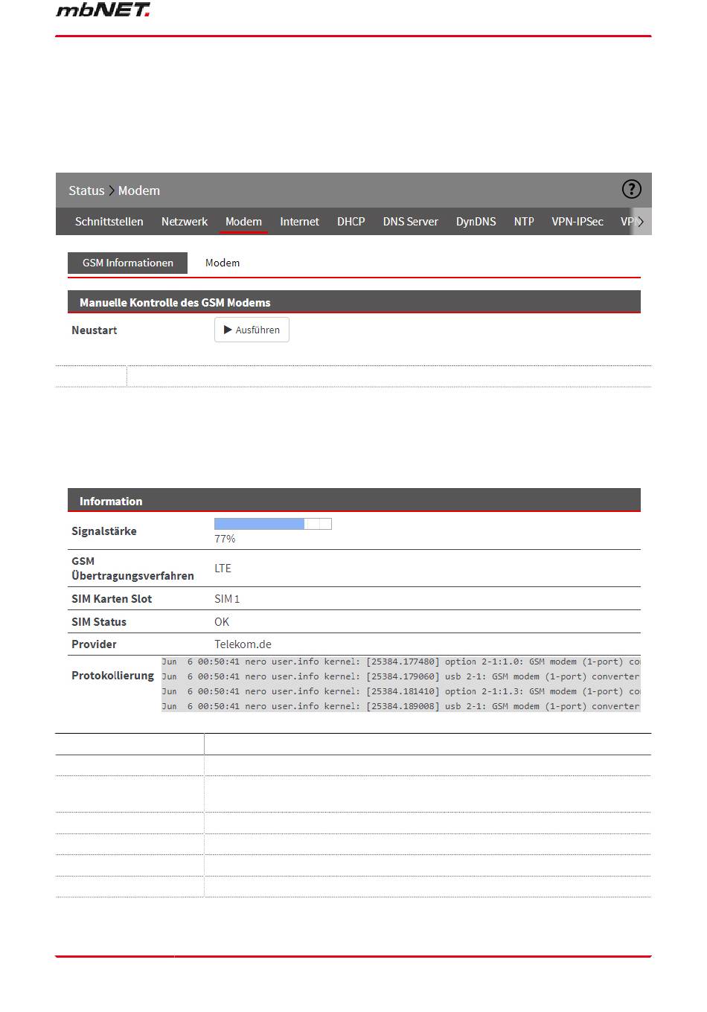Open the Internet tab
The height and width of the screenshot is (1012, 707).
click(299, 222)
